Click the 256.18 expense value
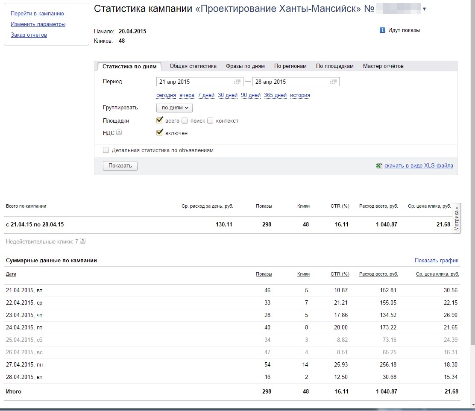 388,364
